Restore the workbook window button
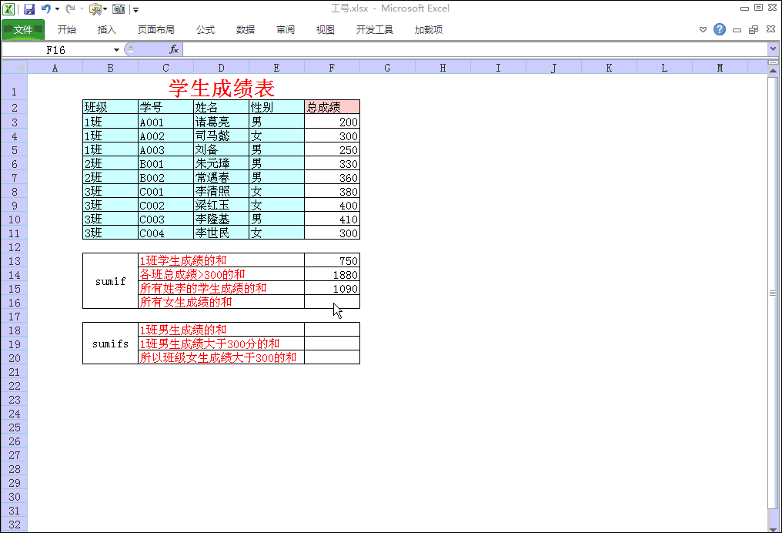Screen dimensions: 782x533 (754, 29)
